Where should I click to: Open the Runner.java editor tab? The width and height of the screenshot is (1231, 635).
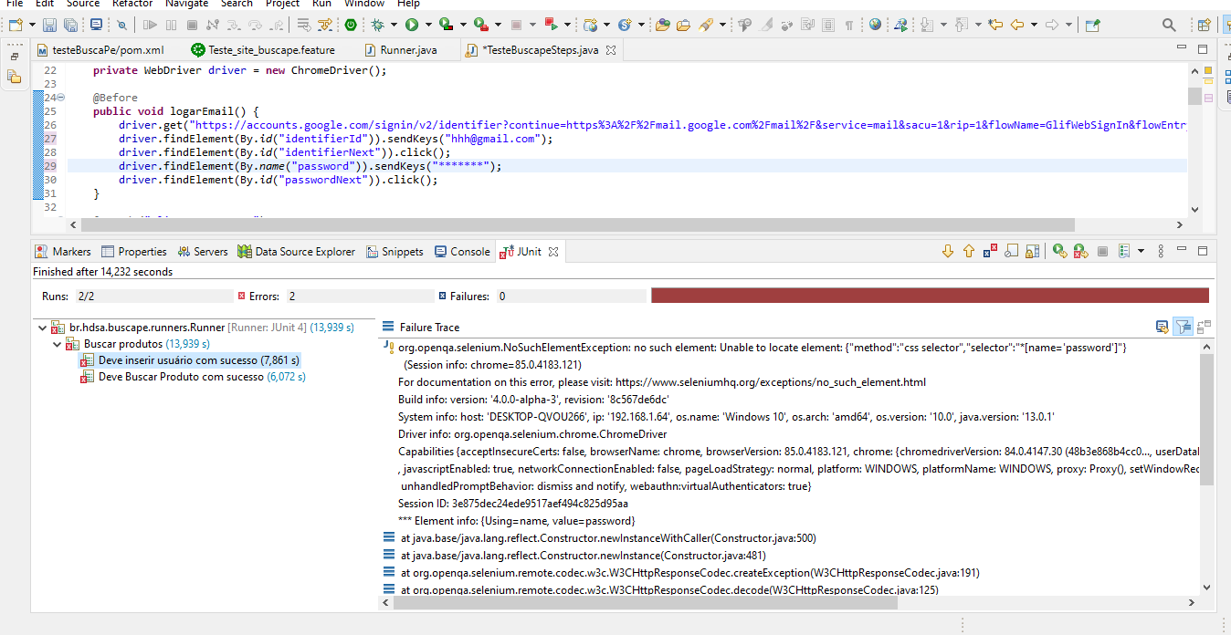[407, 50]
